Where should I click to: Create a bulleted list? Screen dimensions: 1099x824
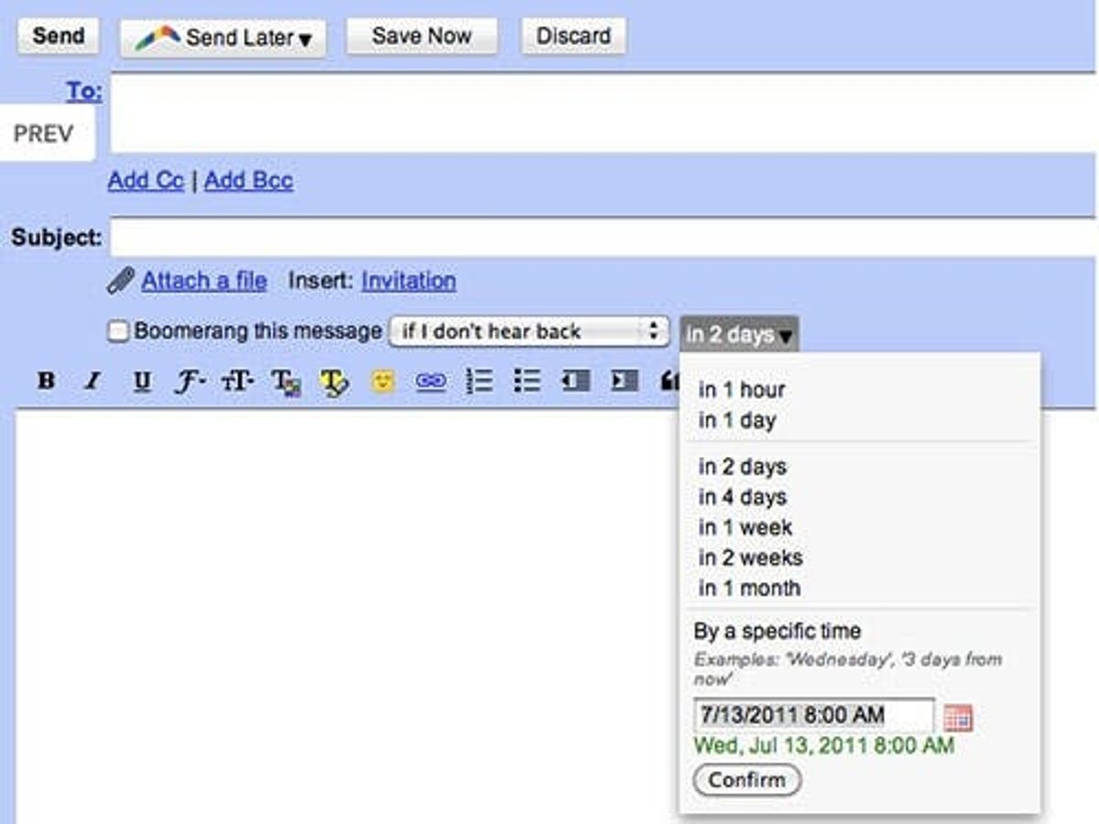[528, 381]
